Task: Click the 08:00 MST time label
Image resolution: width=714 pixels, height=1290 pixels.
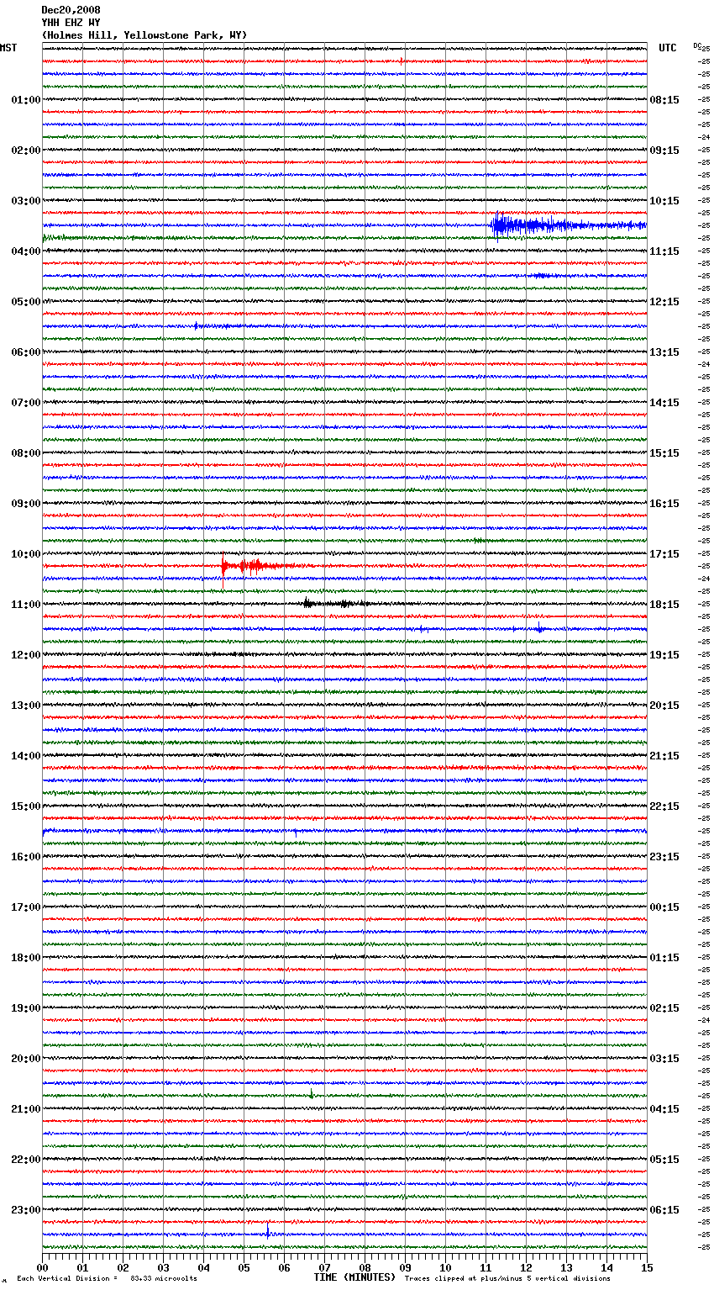Action: coord(26,453)
